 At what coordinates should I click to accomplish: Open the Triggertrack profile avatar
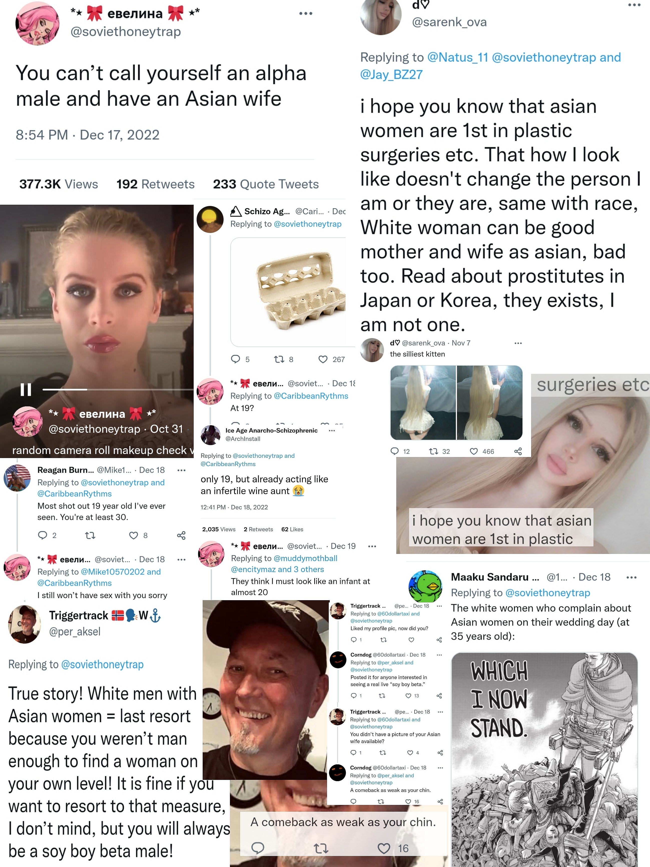pyautogui.click(x=25, y=624)
